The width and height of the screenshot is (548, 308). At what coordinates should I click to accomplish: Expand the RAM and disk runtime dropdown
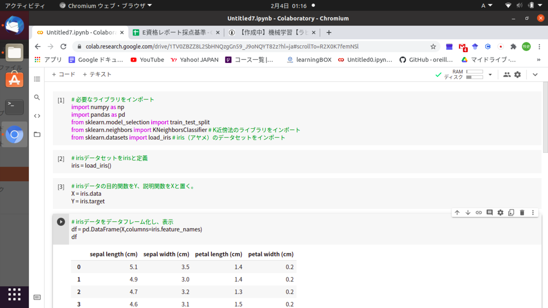tap(490, 75)
